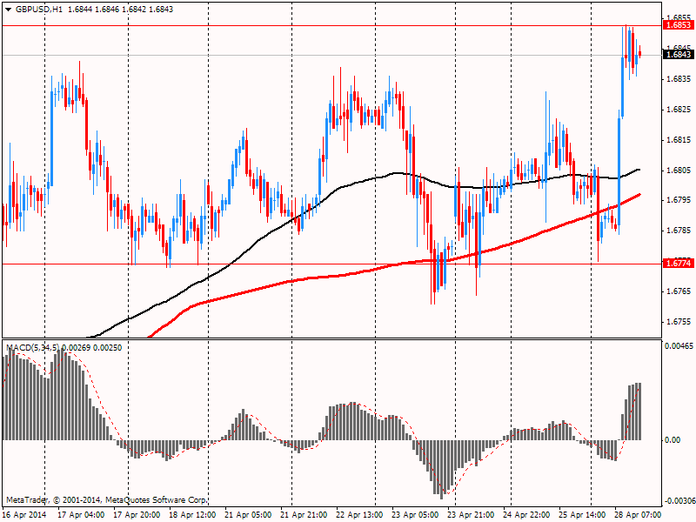Click the black 1.6843 current price label
Image resolution: width=696 pixels, height=522 pixels.
click(677, 55)
